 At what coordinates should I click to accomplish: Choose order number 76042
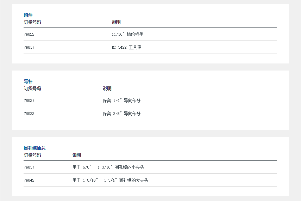pos(29,180)
